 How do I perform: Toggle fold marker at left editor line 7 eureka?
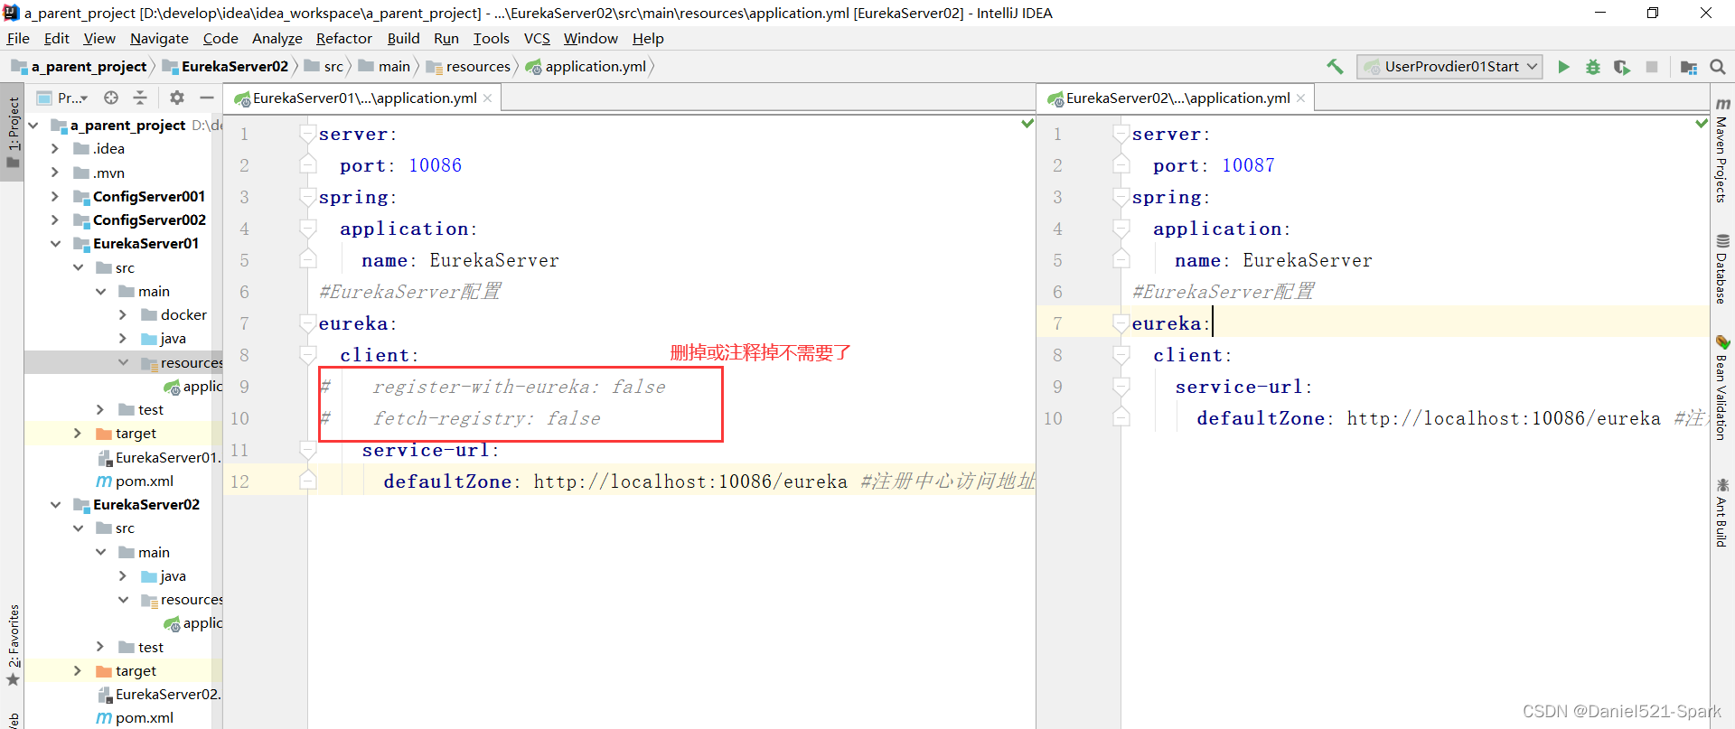tap(308, 323)
